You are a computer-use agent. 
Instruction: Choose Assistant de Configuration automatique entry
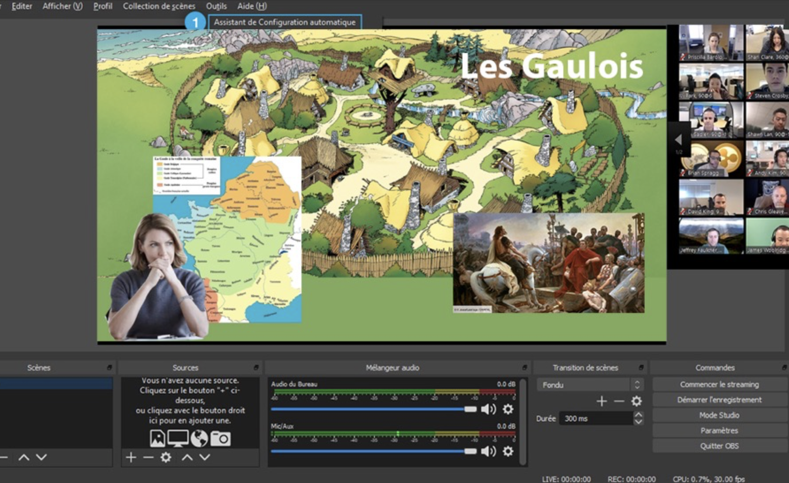(x=285, y=22)
